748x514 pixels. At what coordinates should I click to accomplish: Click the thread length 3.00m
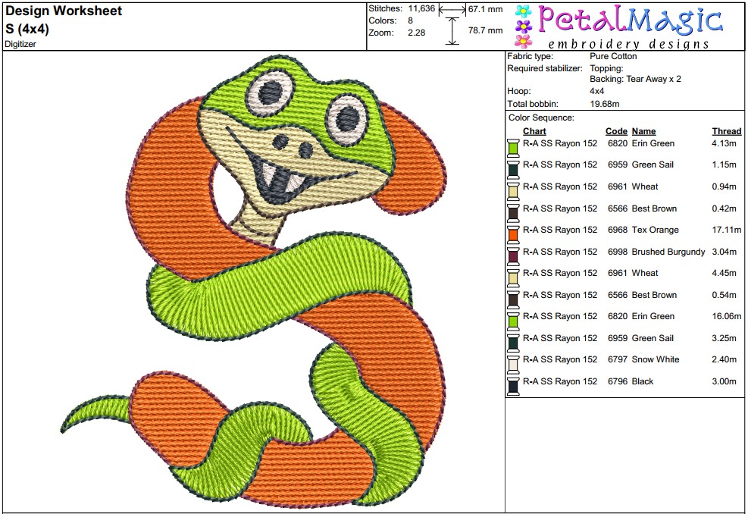(724, 381)
